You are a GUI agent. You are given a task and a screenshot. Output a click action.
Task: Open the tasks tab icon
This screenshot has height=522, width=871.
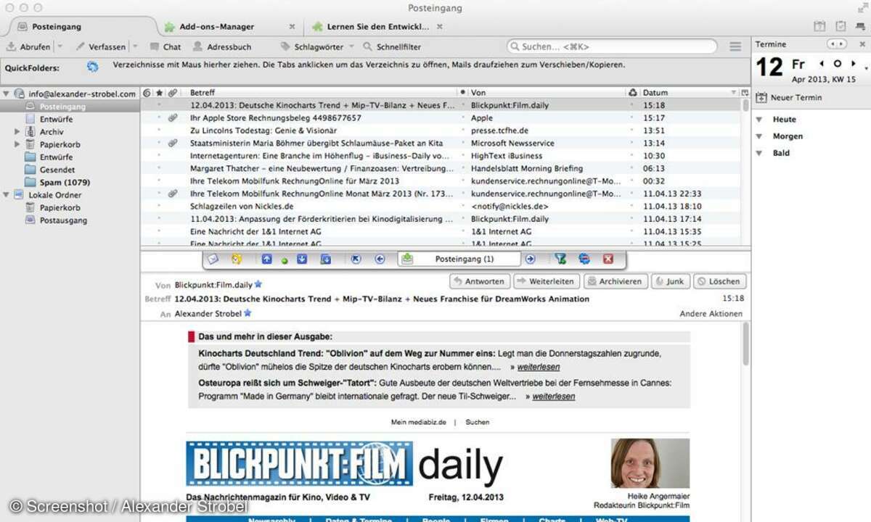coord(841,27)
